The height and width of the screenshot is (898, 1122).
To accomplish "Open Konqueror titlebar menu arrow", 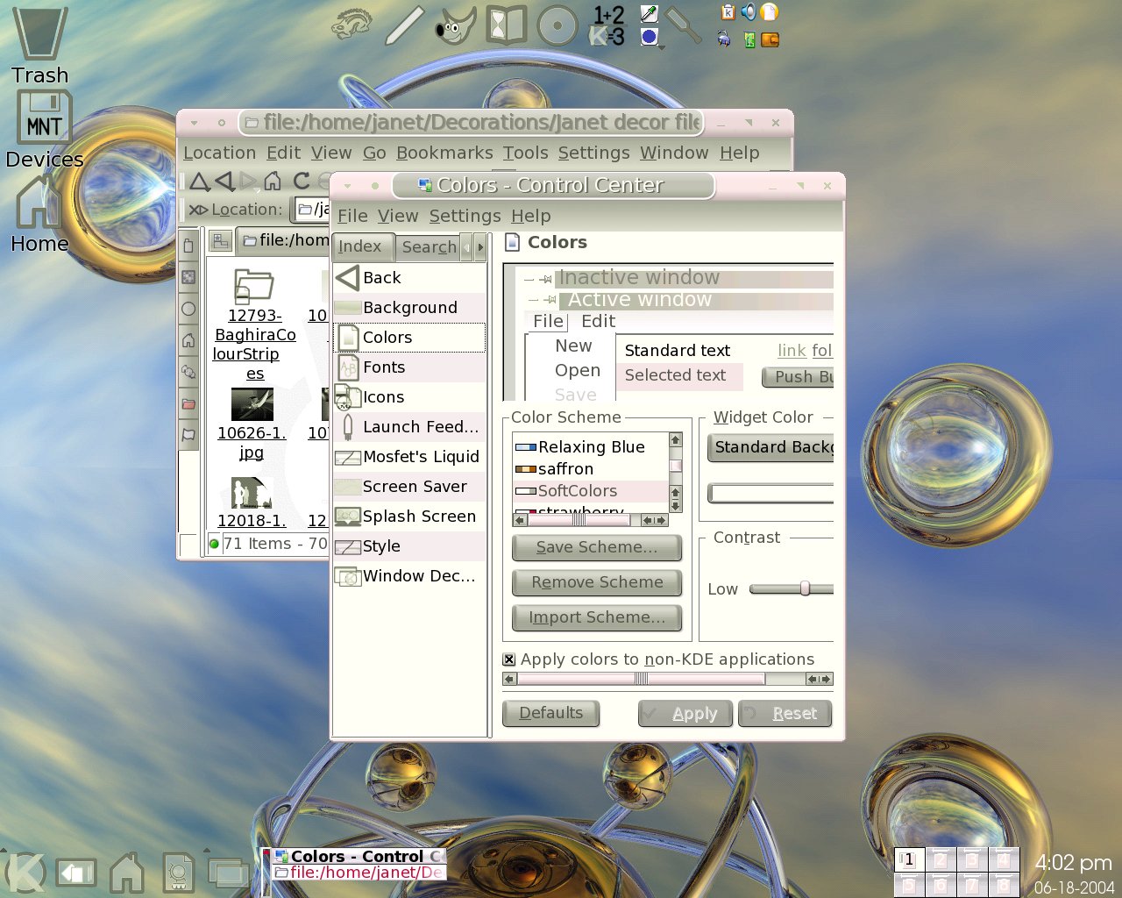I will click(195, 123).
